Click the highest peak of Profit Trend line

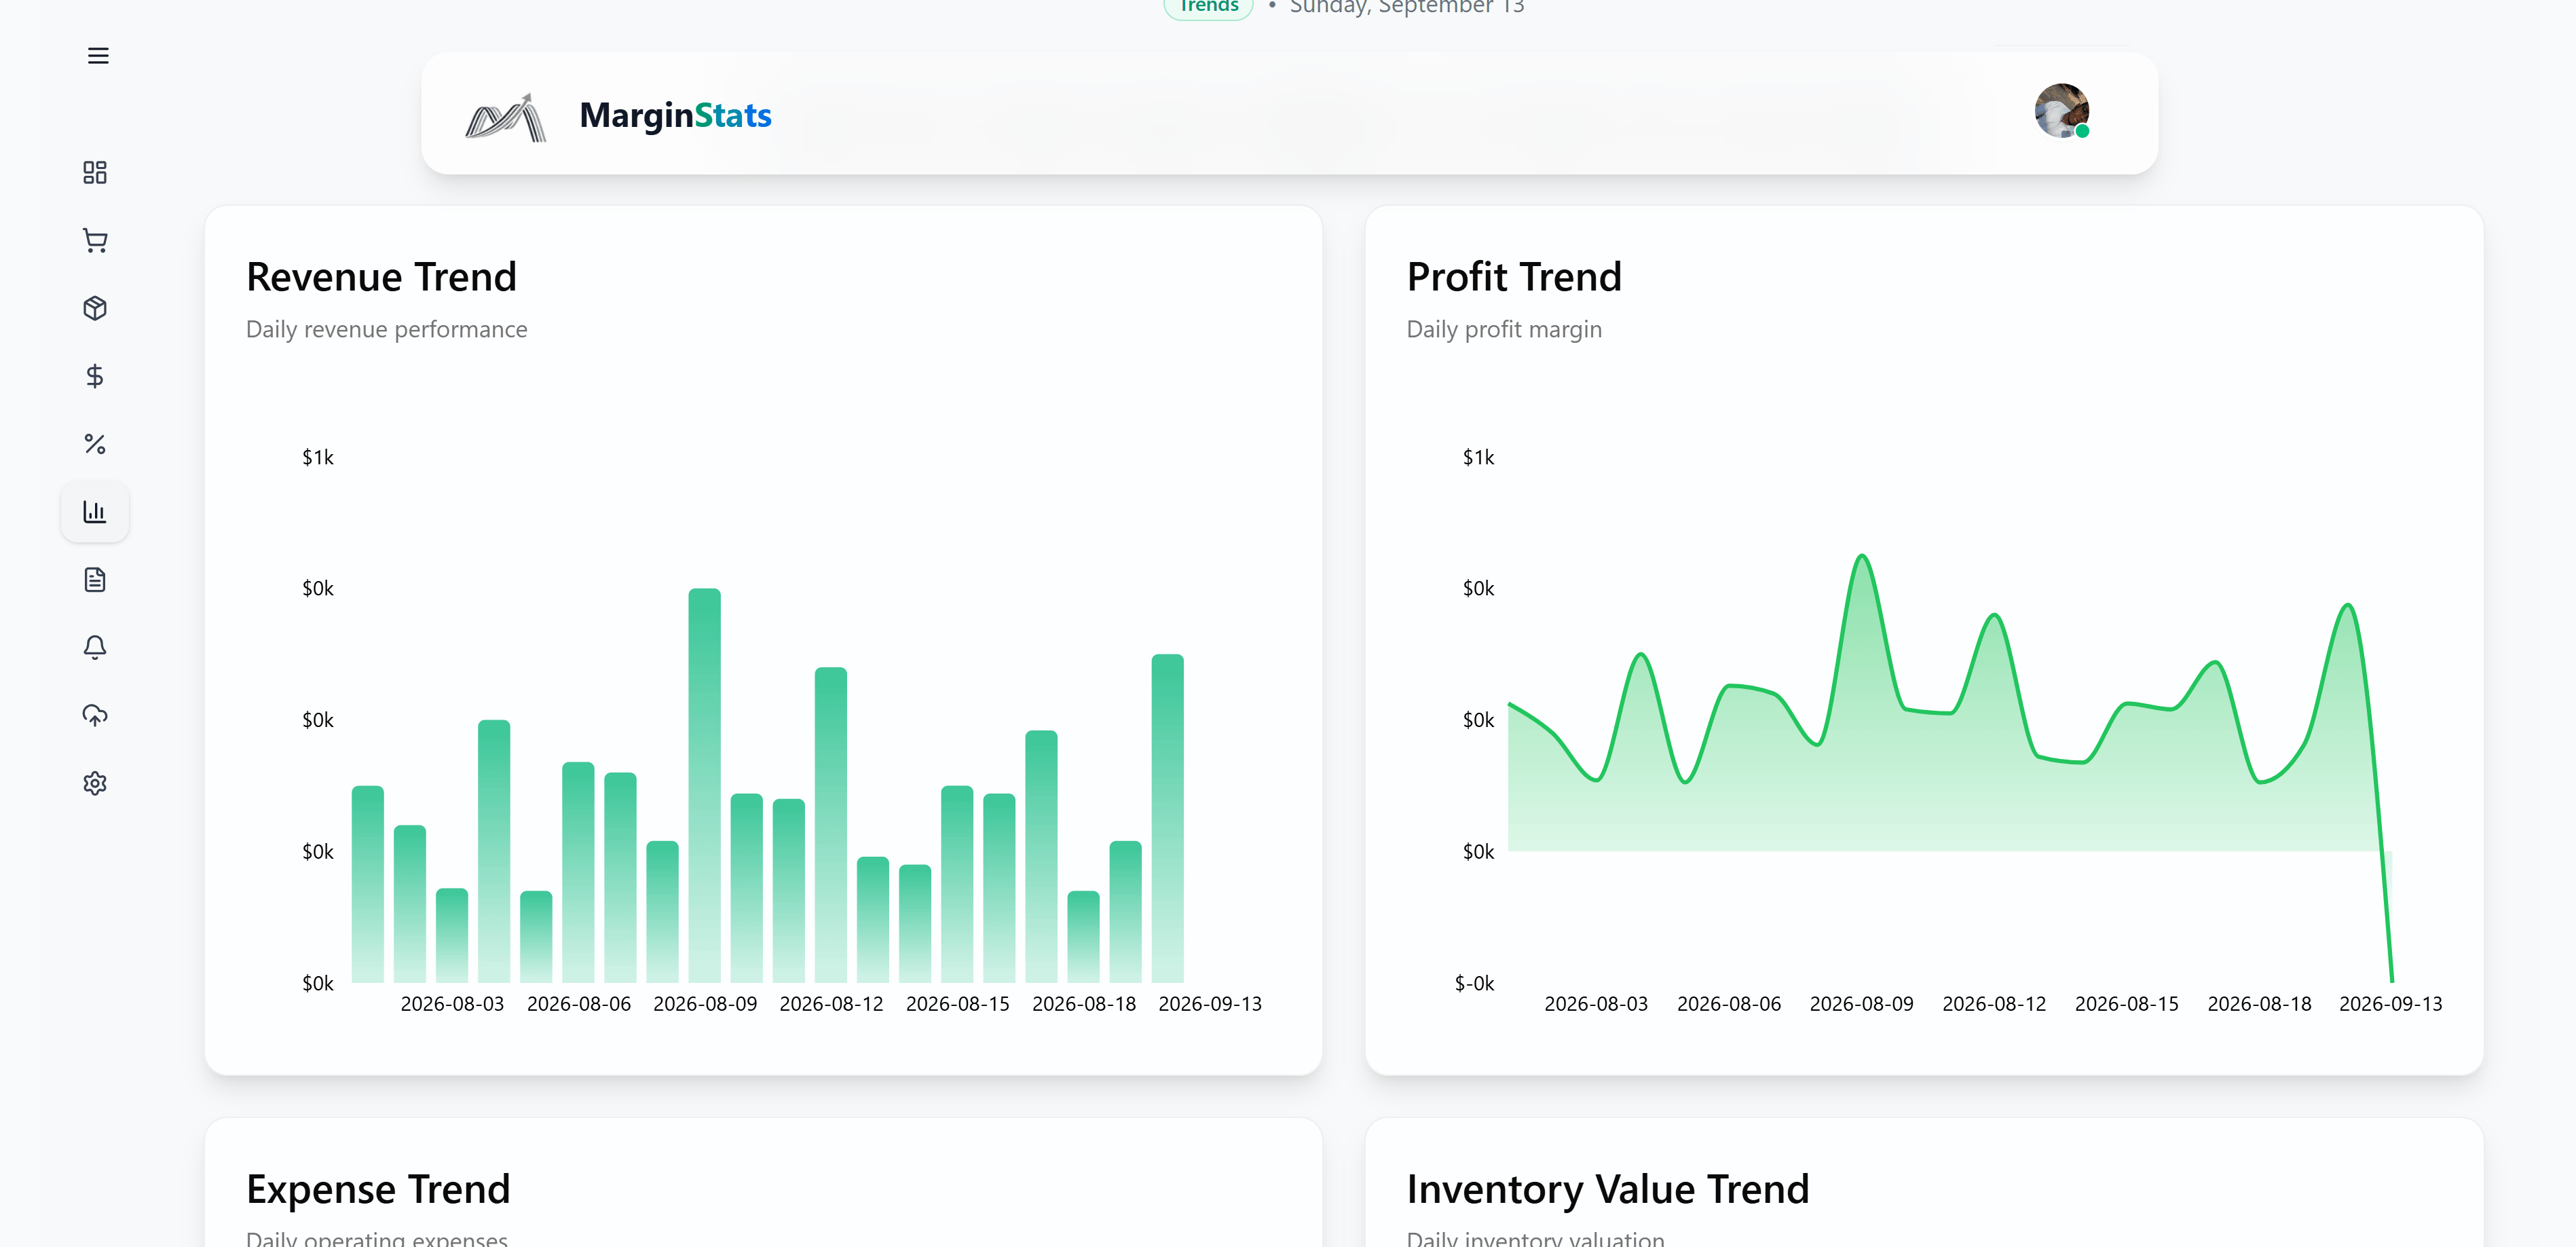pos(1861,556)
